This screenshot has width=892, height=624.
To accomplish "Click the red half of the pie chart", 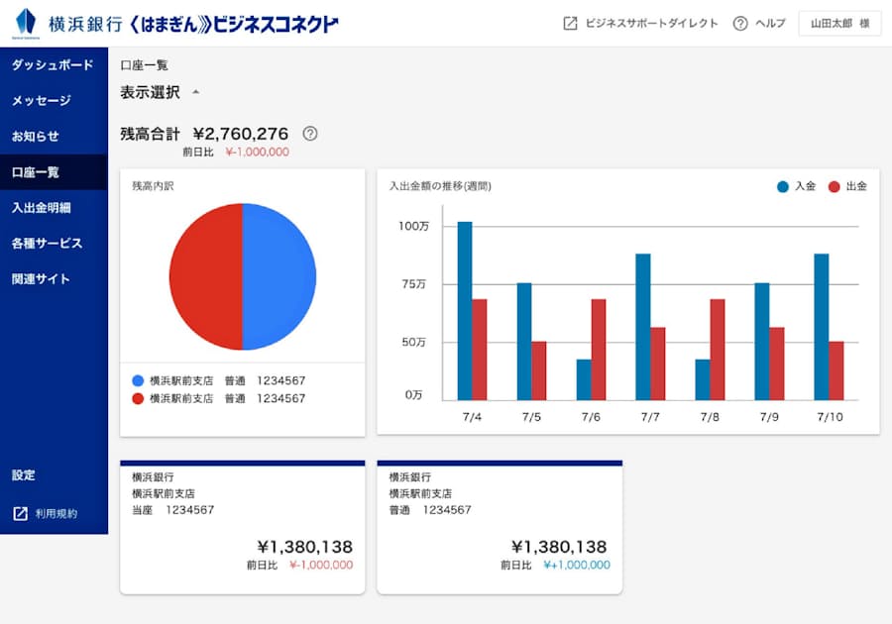I will point(205,276).
